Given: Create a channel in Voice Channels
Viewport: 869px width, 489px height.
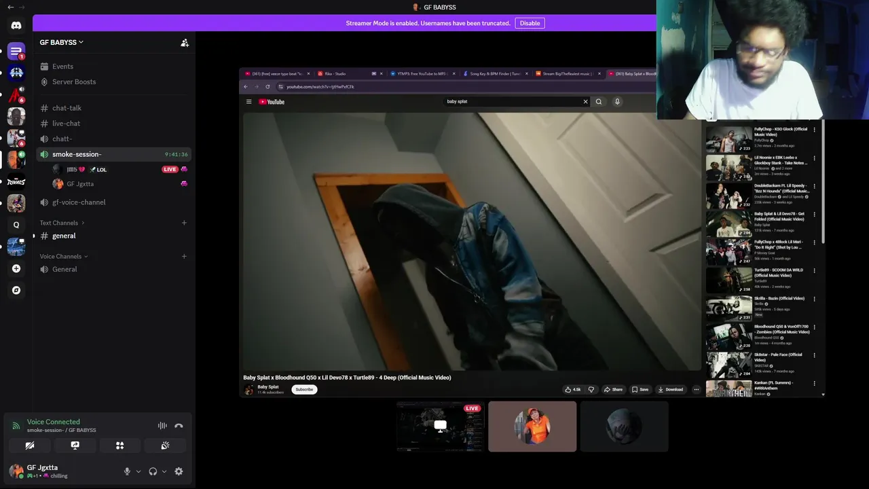Looking at the screenshot, I should tap(184, 256).
